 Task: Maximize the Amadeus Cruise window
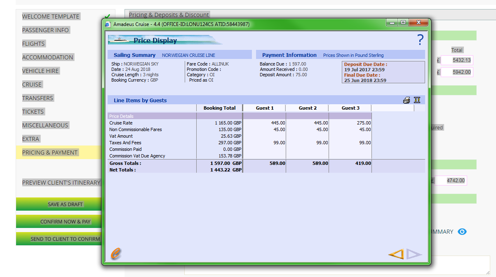point(403,22)
